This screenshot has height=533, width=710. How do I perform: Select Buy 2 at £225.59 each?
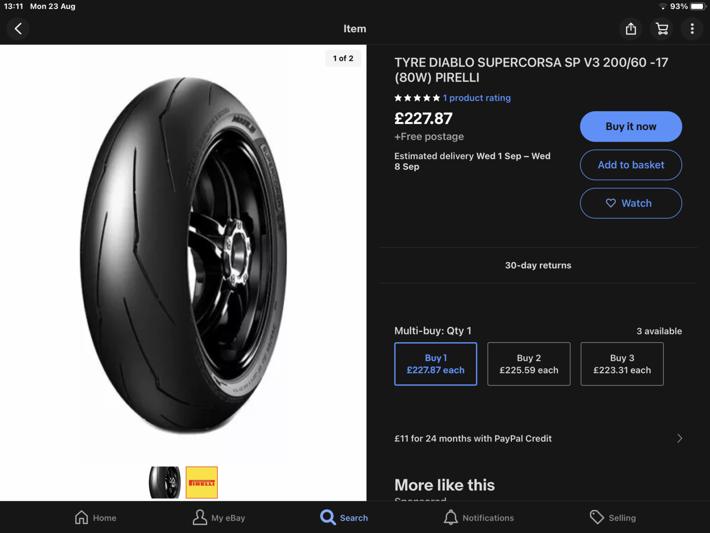click(529, 364)
